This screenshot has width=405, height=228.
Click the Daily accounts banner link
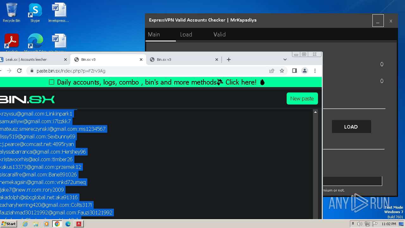point(157,82)
